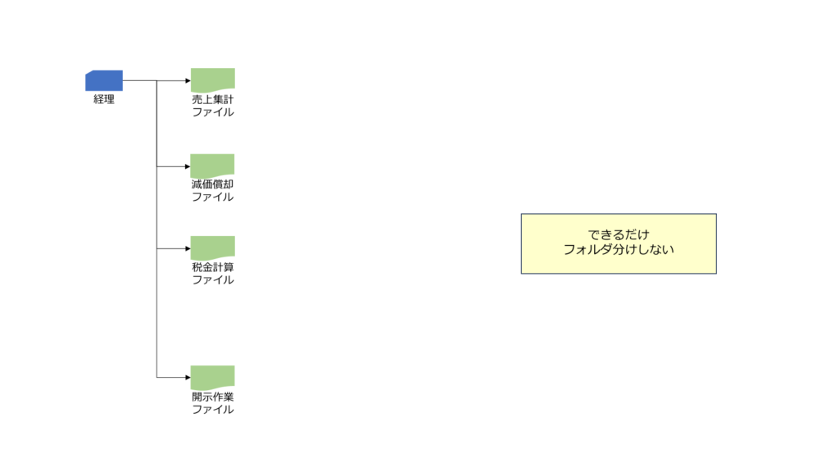This screenshot has width=839, height=472.
Task: Click arrowhead pointing to 税金計算 file
Action: pyautogui.click(x=188, y=248)
